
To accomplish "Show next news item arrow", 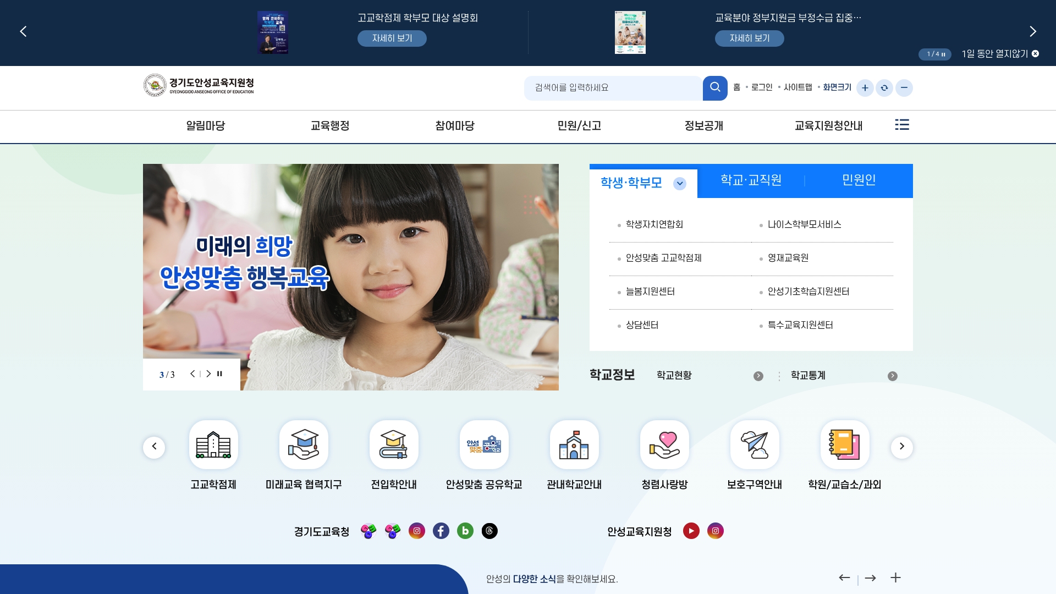I will point(870,577).
